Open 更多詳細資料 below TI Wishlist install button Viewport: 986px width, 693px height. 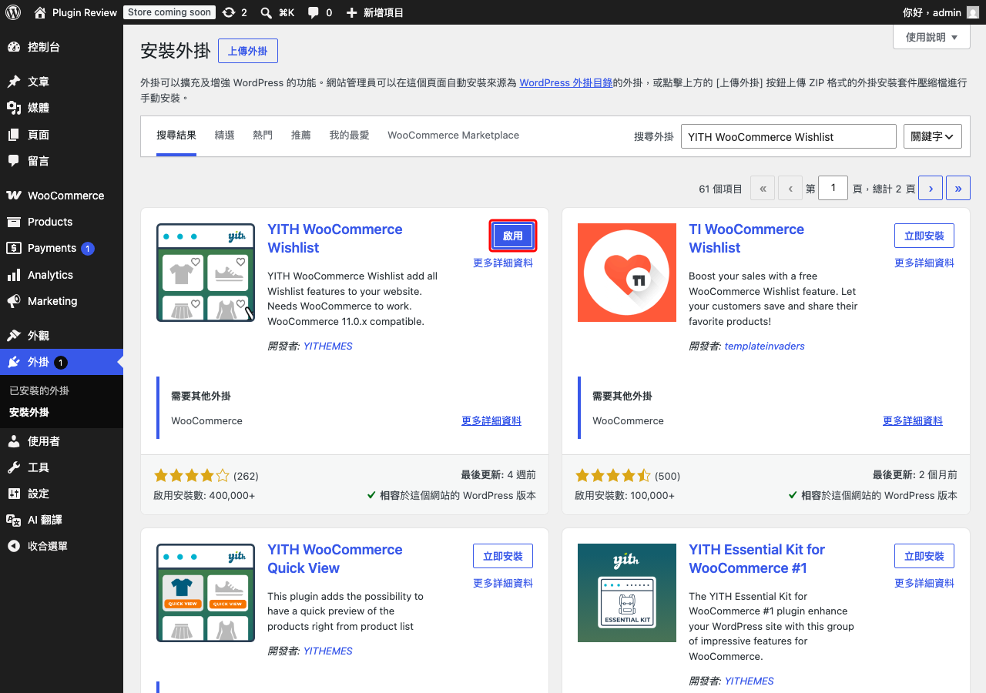pyautogui.click(x=924, y=263)
